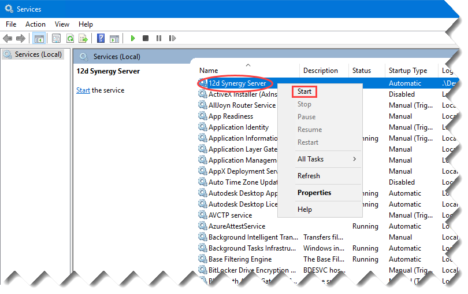Open the blue Help question-mark icon

[101, 38]
